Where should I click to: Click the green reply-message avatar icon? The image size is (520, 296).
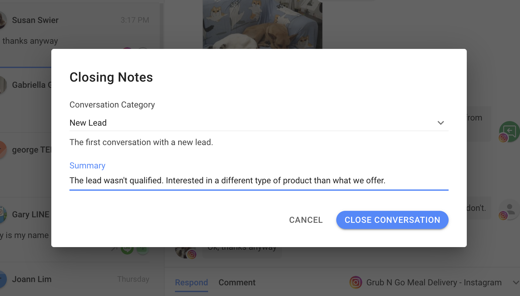tap(510, 131)
